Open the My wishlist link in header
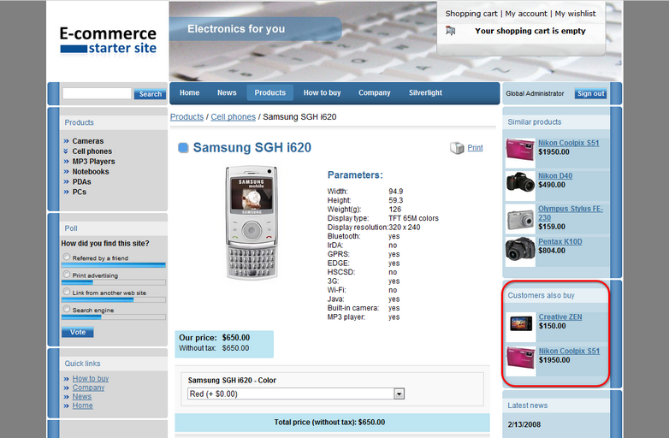Image resolution: width=669 pixels, height=438 pixels. pyautogui.click(x=575, y=14)
